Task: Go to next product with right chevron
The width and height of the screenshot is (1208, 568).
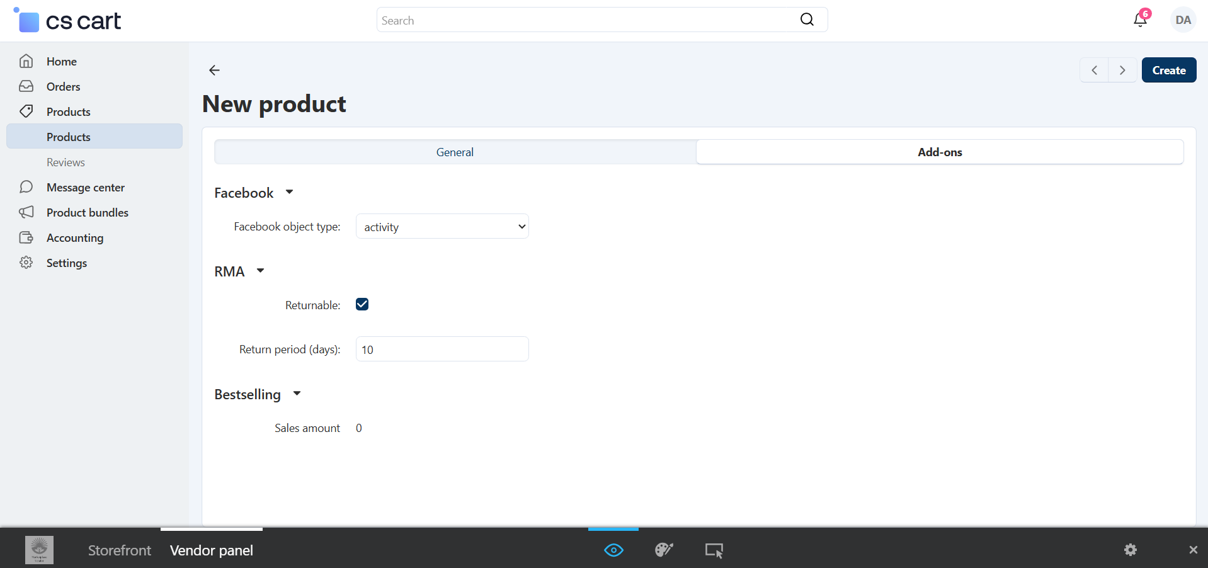Action: tap(1122, 71)
